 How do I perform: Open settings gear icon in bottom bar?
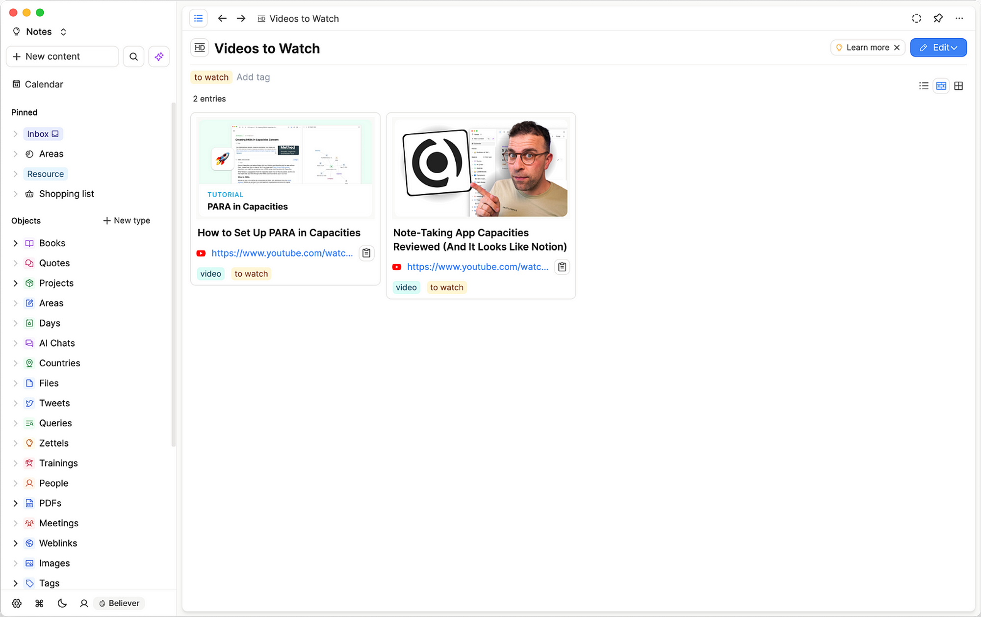[17, 603]
